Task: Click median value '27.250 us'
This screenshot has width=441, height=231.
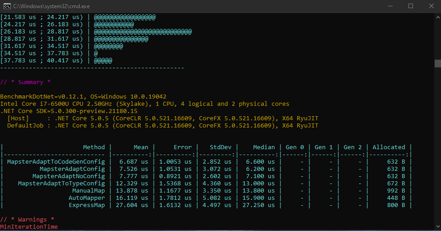Action: point(258,205)
